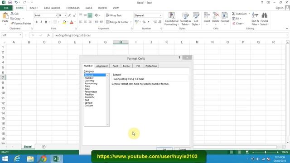Switch to the Protection tab in Format Cells
290x163 pixels.
tap(151, 66)
